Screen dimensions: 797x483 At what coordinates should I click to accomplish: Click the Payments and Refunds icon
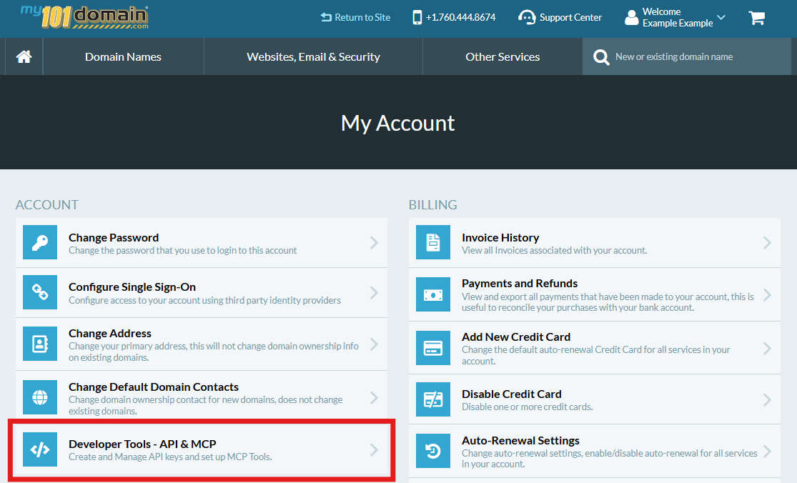click(x=432, y=294)
